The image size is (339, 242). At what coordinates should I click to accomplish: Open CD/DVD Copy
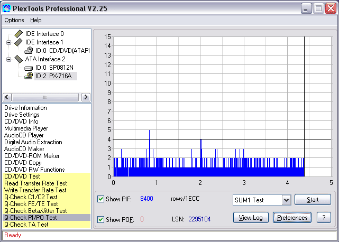pyautogui.click(x=23, y=163)
